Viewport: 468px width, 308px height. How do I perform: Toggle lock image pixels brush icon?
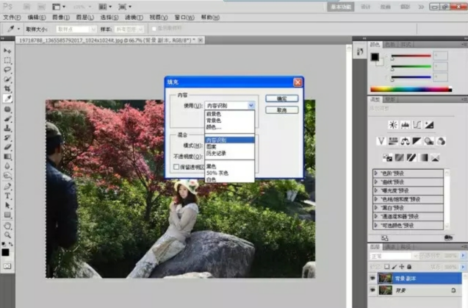click(x=395, y=267)
